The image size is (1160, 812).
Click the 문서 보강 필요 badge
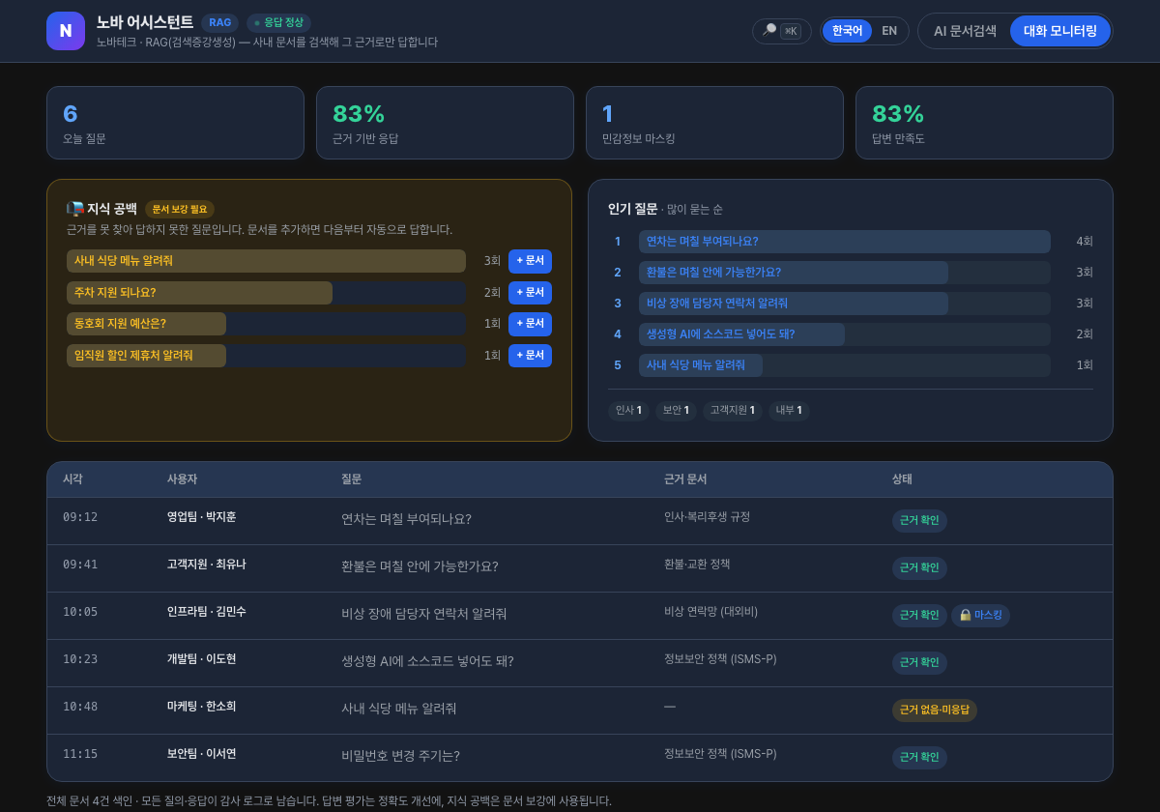click(180, 209)
